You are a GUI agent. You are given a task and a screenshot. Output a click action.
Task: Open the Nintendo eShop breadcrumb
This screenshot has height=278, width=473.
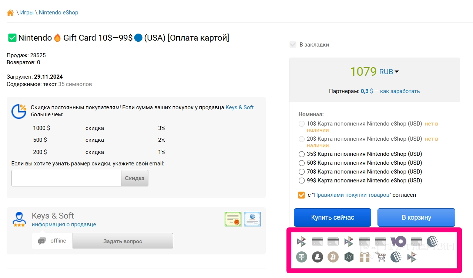pos(58,13)
